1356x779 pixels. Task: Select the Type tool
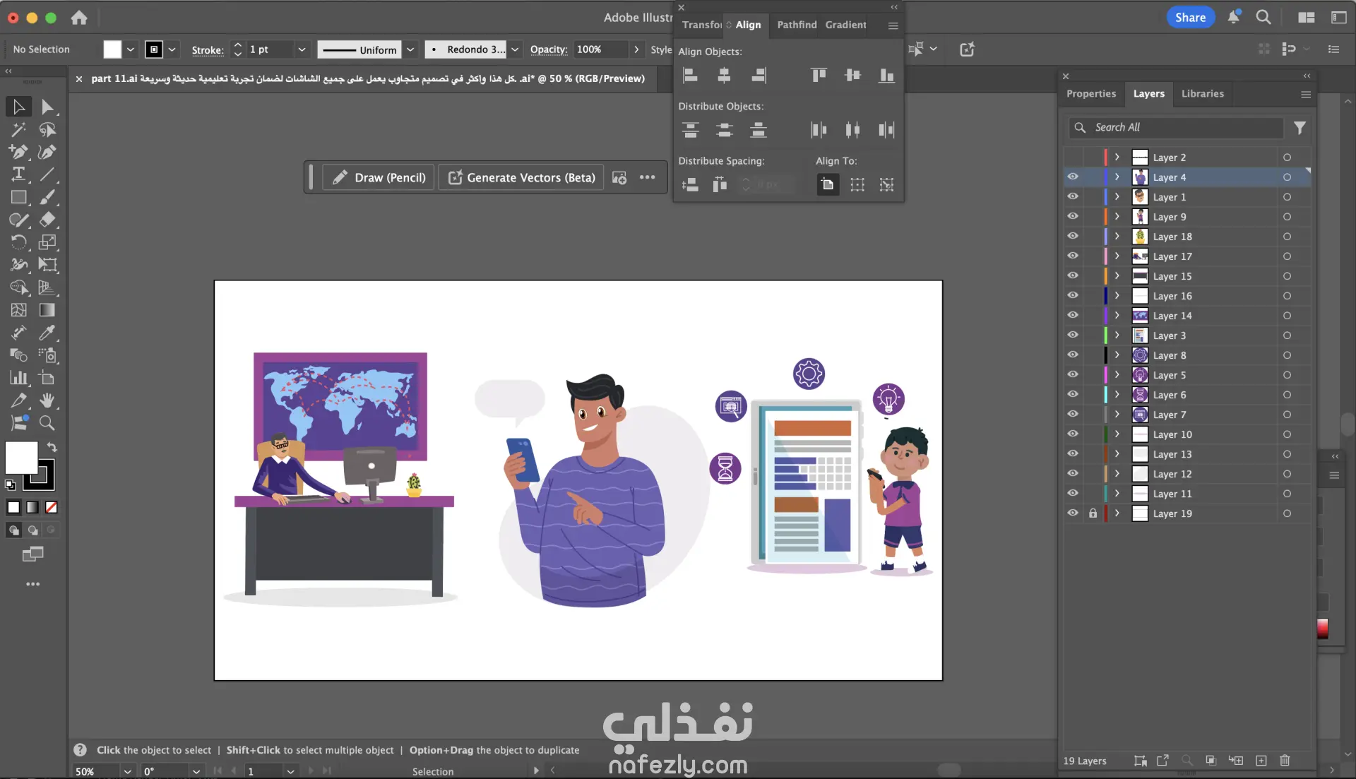click(18, 174)
